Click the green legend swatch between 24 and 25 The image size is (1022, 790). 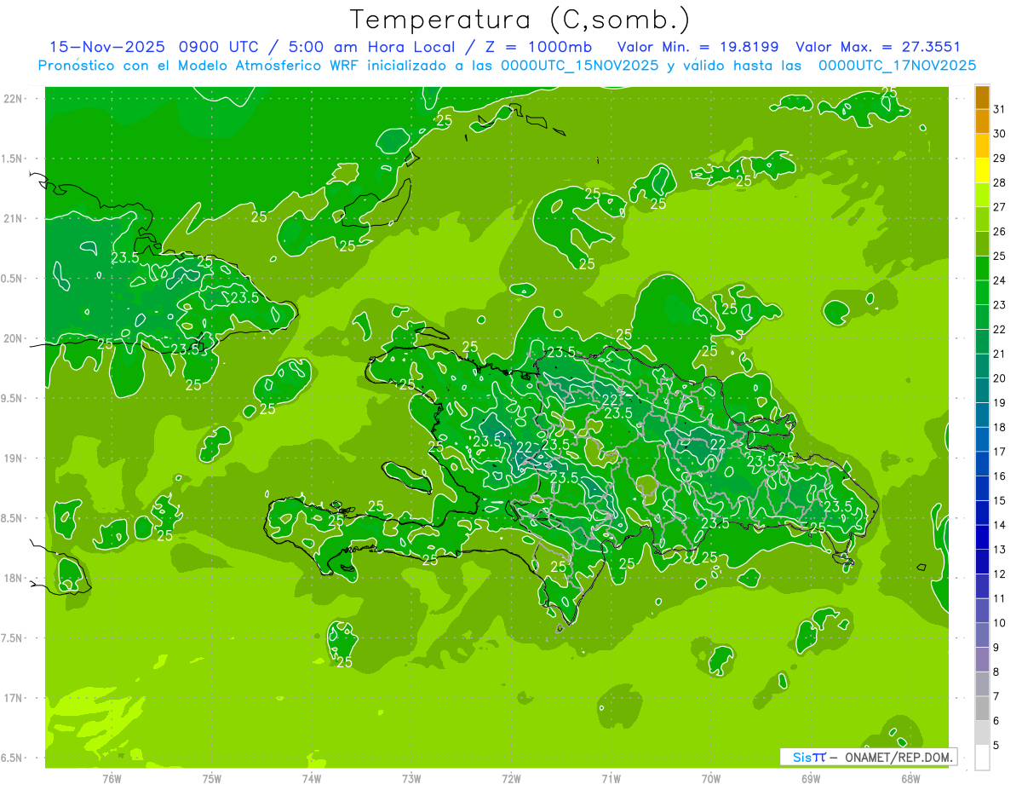pos(982,268)
